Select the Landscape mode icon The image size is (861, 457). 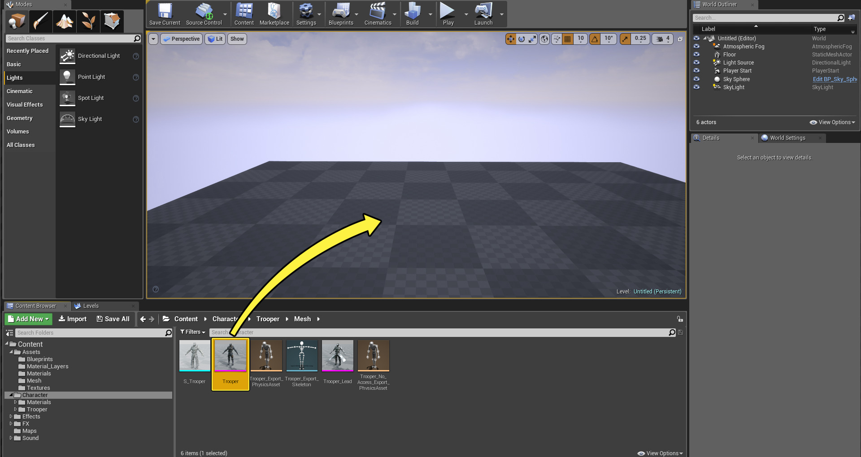65,21
